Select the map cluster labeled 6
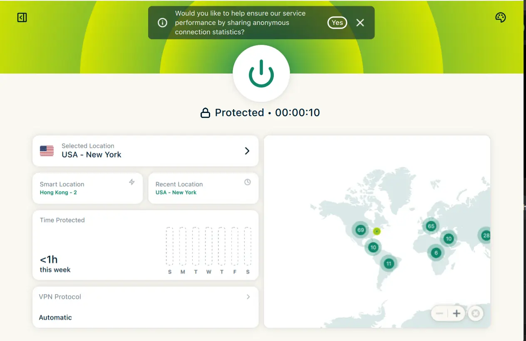Viewport: 526px width, 341px height. [x=436, y=253]
